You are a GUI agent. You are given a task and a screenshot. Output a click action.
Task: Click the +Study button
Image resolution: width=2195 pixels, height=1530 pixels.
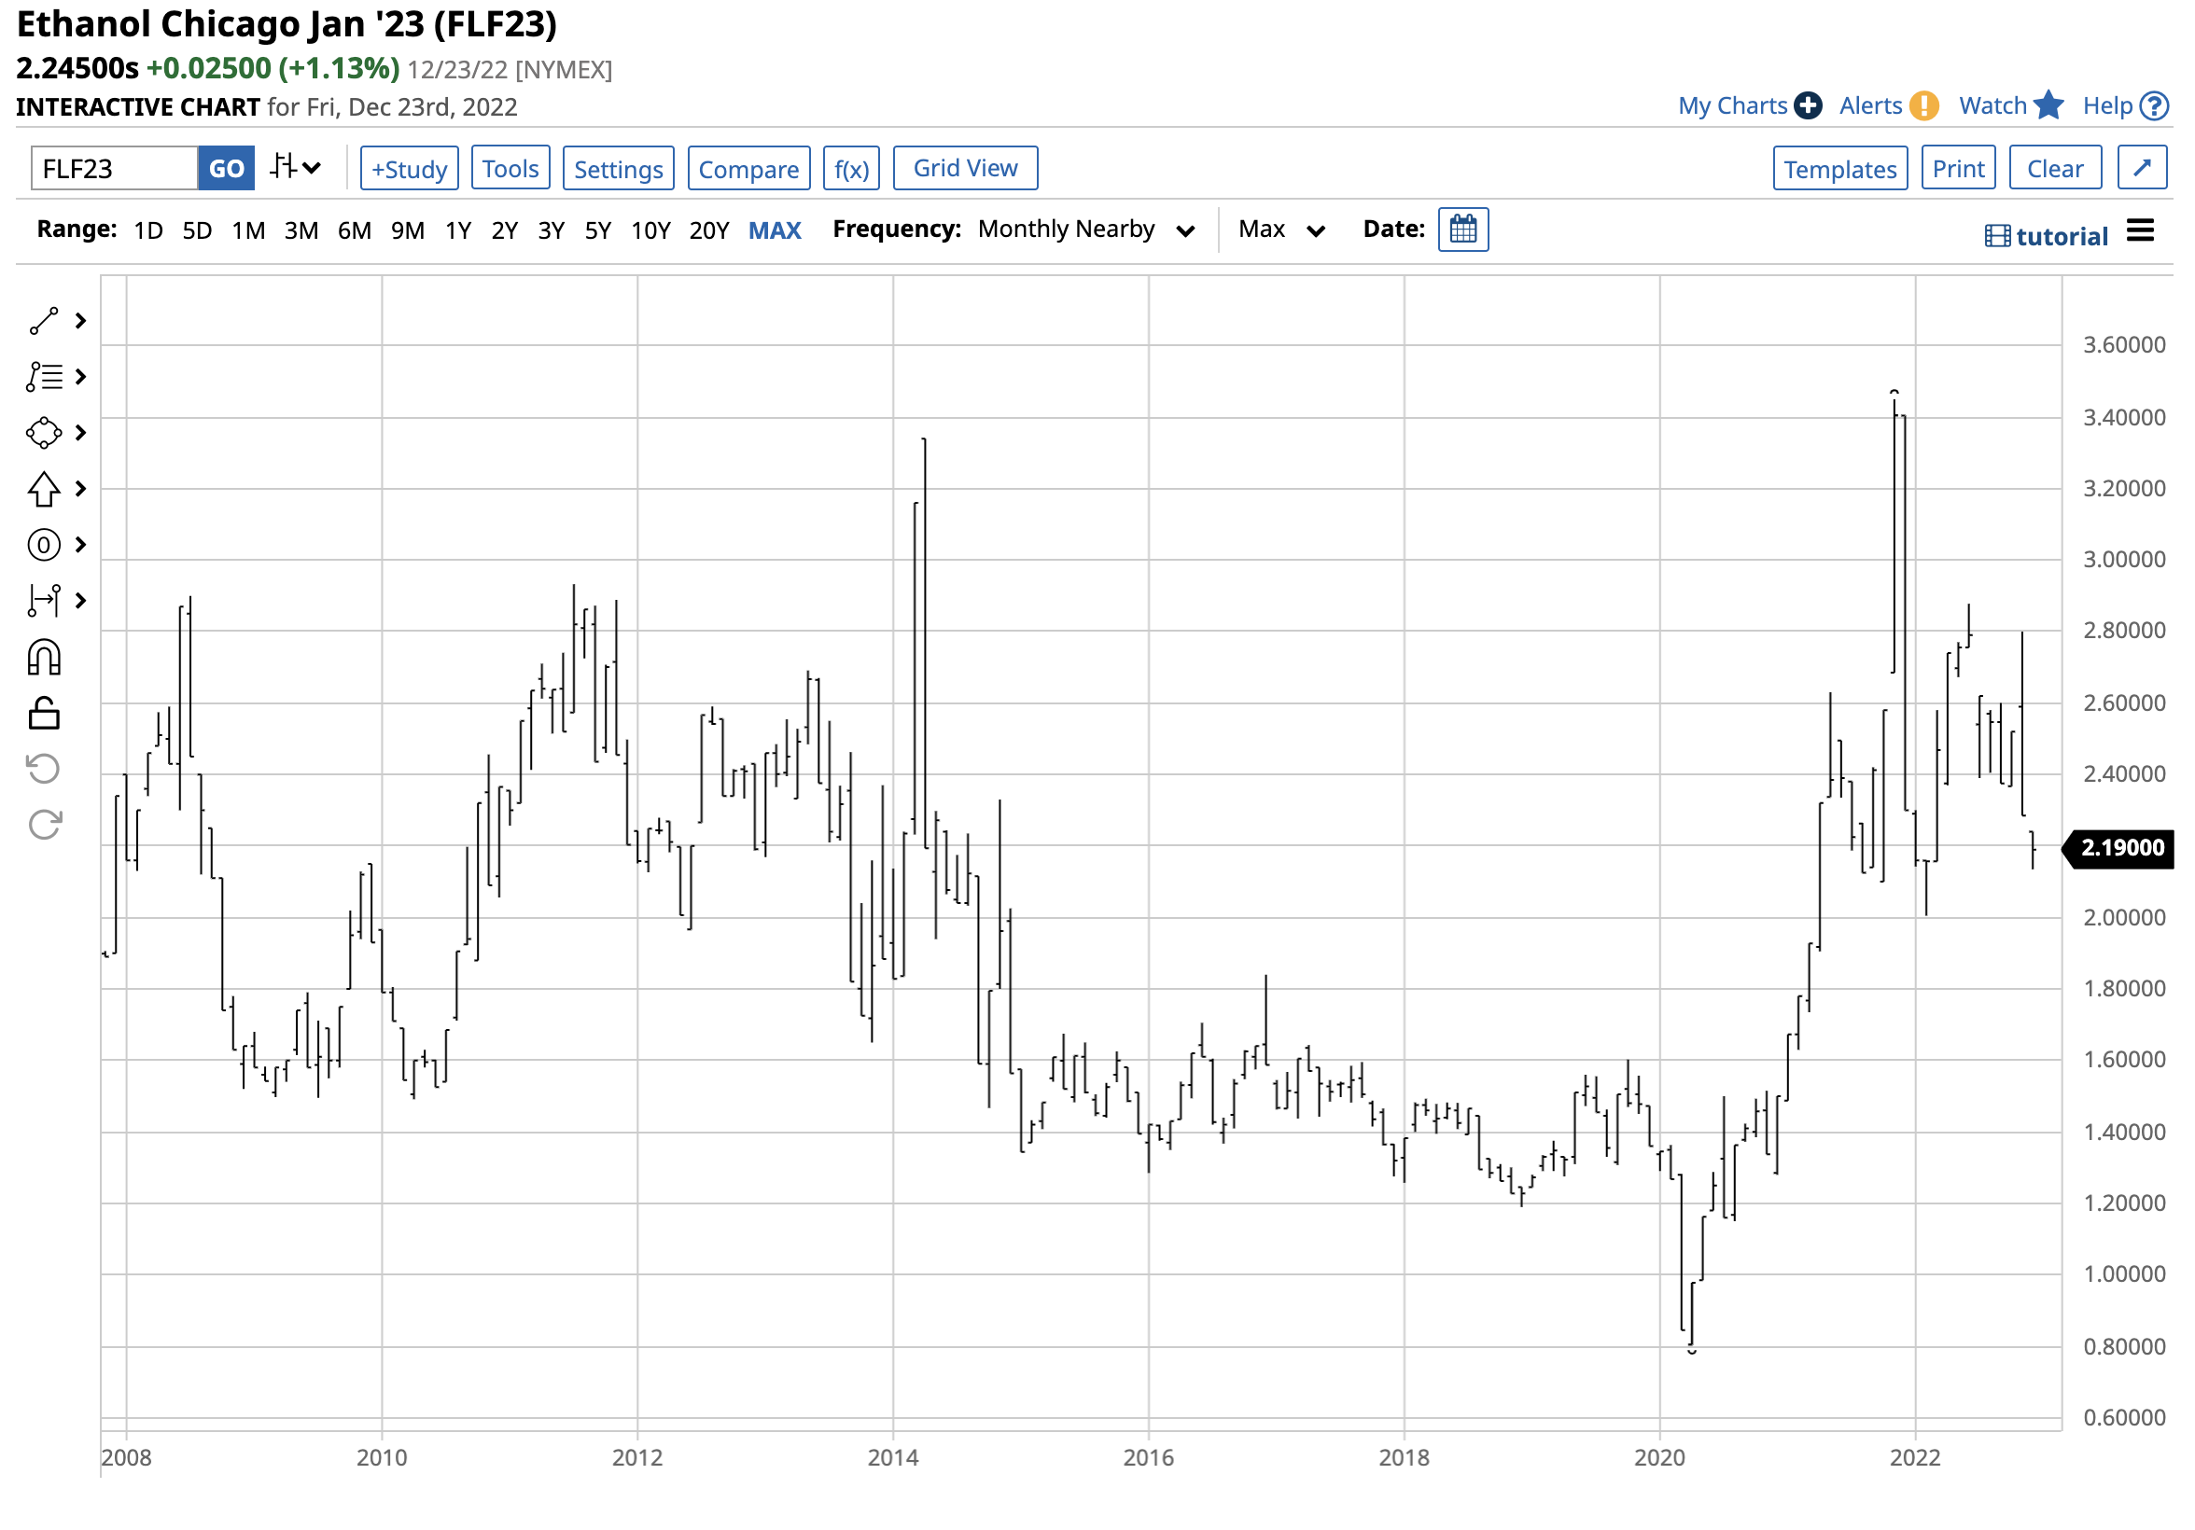coord(410,169)
